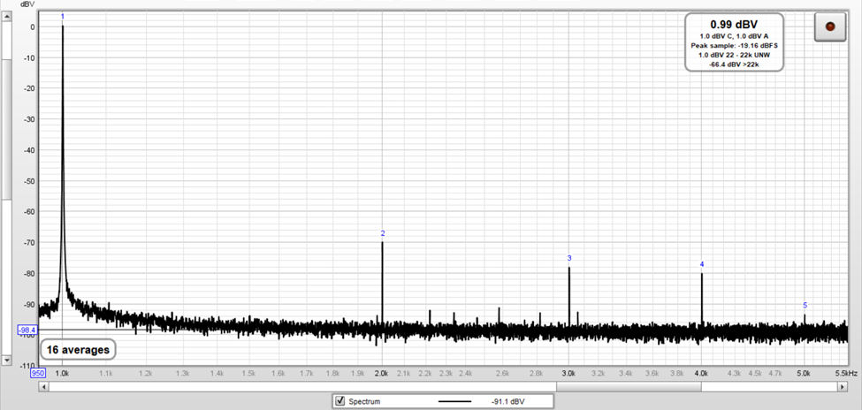Click the horizontal scrollbar left arrow
The height and width of the screenshot is (410, 862).
pyautogui.click(x=57, y=385)
